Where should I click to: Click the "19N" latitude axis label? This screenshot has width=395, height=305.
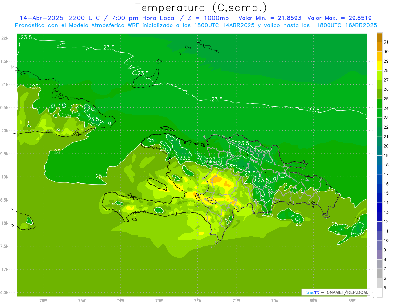[5, 177]
